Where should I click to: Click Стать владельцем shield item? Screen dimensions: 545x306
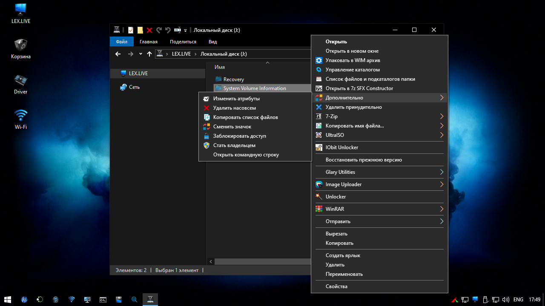coord(234,145)
